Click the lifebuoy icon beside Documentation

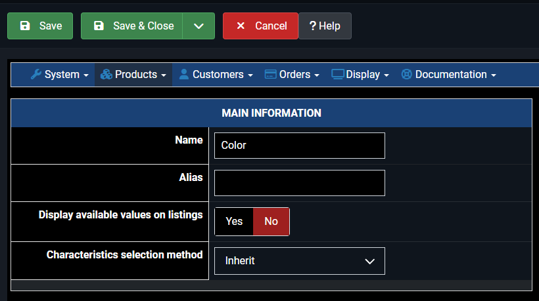(x=406, y=75)
